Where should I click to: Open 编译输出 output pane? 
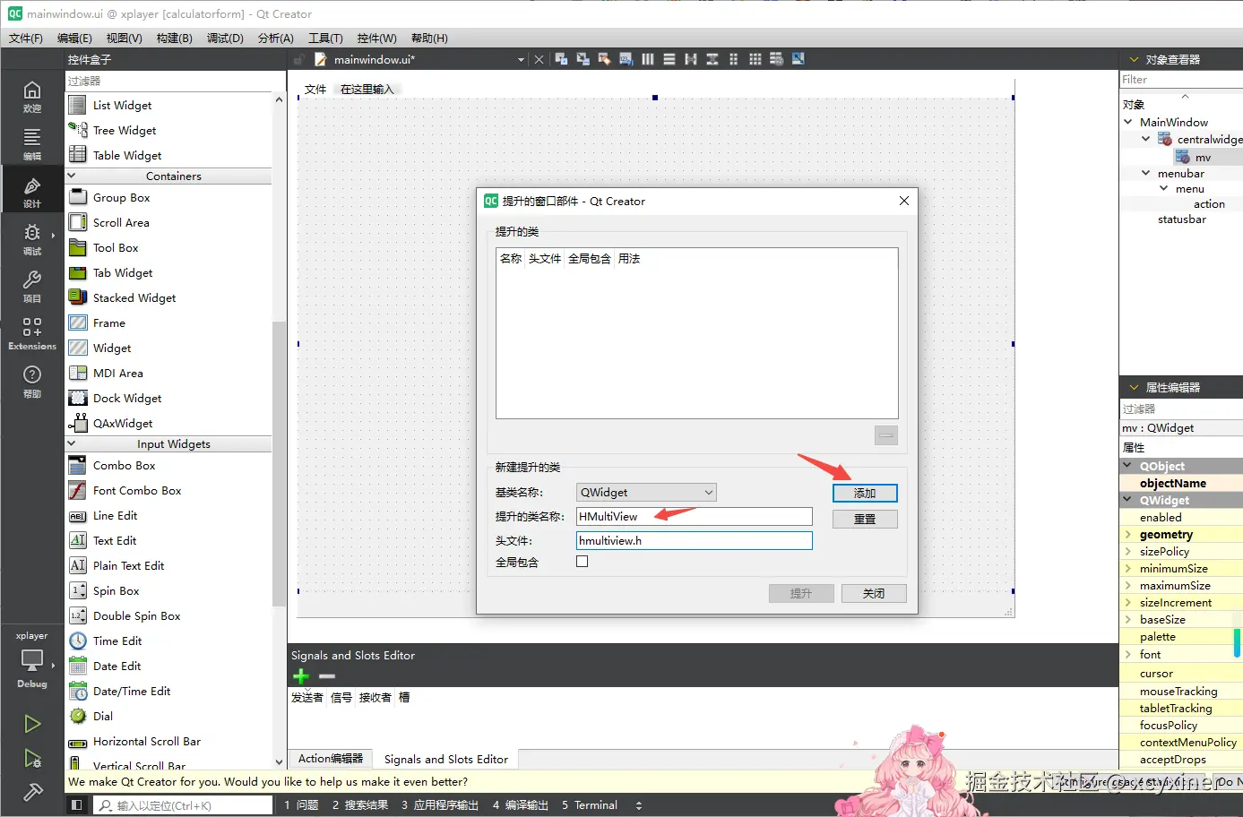521,805
